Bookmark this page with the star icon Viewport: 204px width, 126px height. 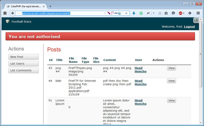160,13
